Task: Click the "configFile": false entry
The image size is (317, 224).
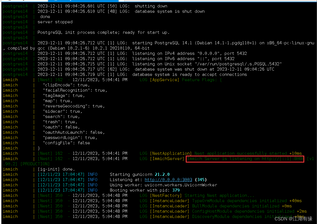Action: [66, 143]
